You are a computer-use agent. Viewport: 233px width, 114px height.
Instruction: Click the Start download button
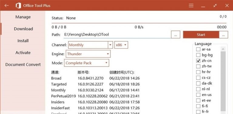[x=201, y=35]
